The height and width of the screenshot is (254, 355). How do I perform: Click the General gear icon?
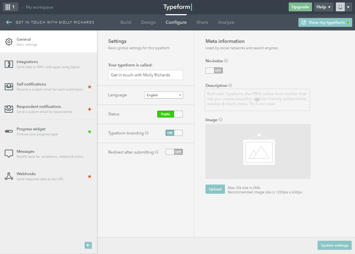9,42
